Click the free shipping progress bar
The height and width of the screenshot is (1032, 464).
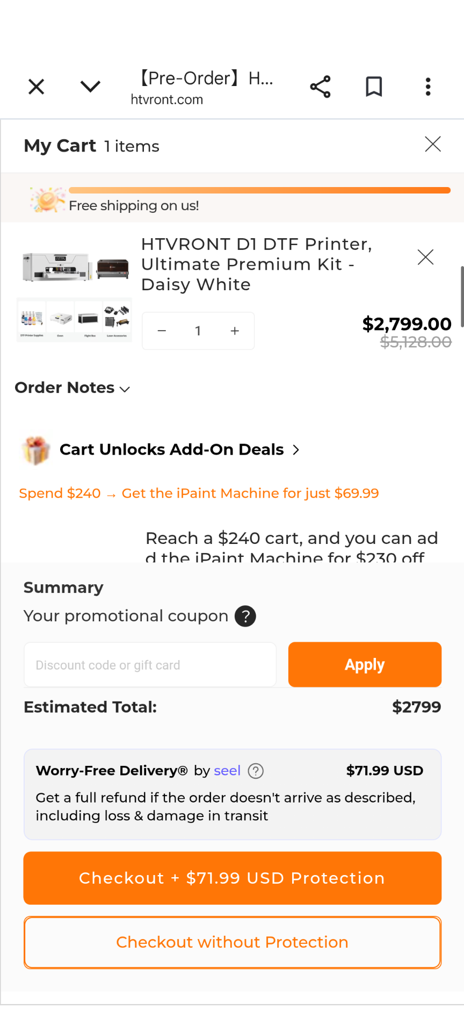point(259,190)
